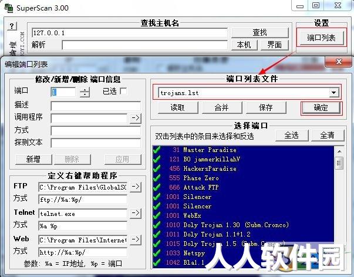Click the green checkmark beside Master Paradise

[157, 150]
